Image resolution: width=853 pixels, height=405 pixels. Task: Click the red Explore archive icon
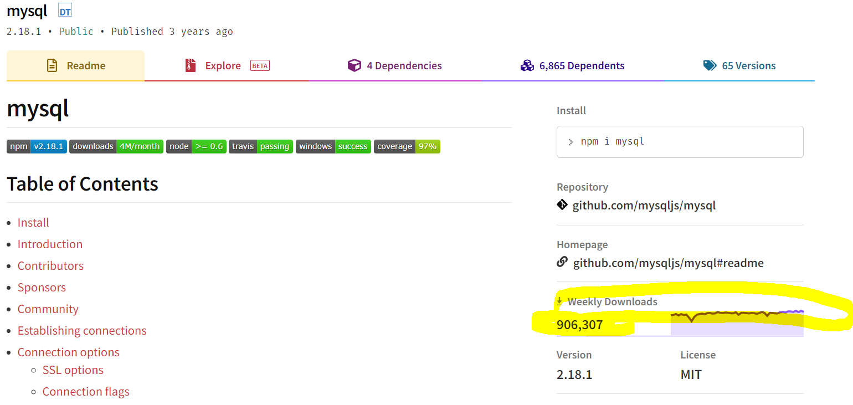tap(191, 65)
